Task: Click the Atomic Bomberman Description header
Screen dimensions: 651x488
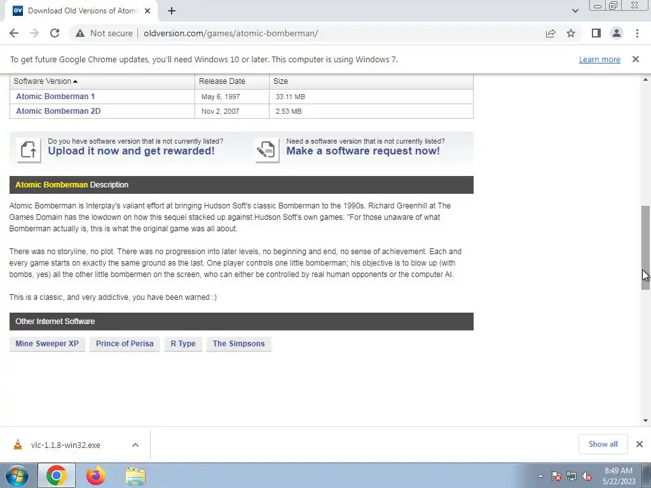Action: [241, 185]
